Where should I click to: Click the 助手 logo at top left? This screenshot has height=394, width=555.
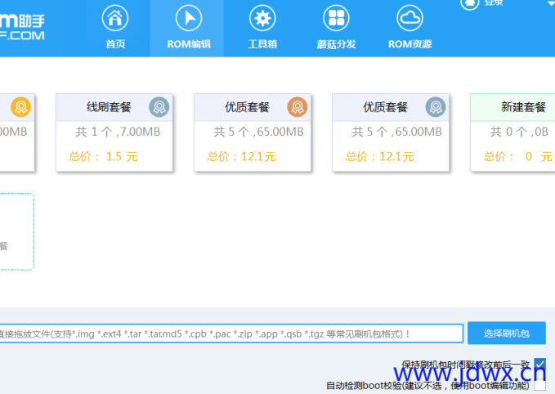point(22,27)
